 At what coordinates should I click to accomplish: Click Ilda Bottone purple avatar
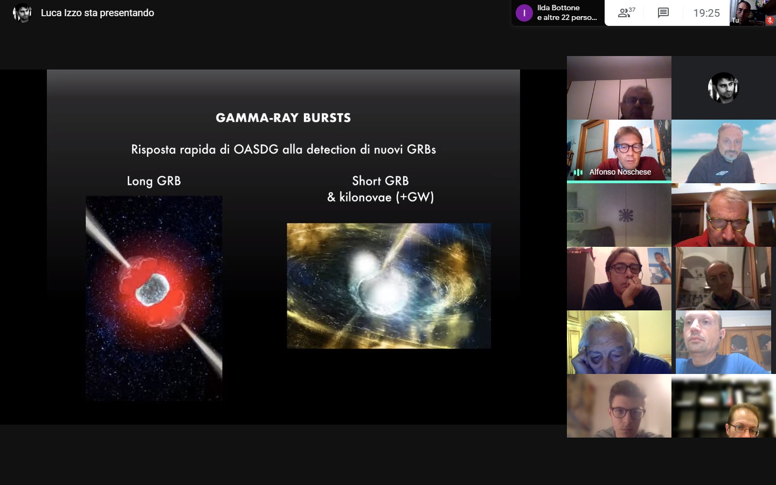(x=524, y=13)
